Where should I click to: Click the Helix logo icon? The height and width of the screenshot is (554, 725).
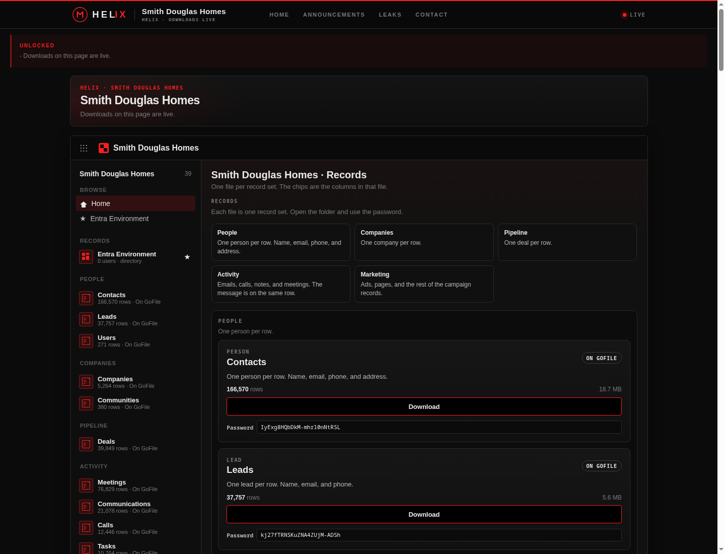(x=80, y=15)
